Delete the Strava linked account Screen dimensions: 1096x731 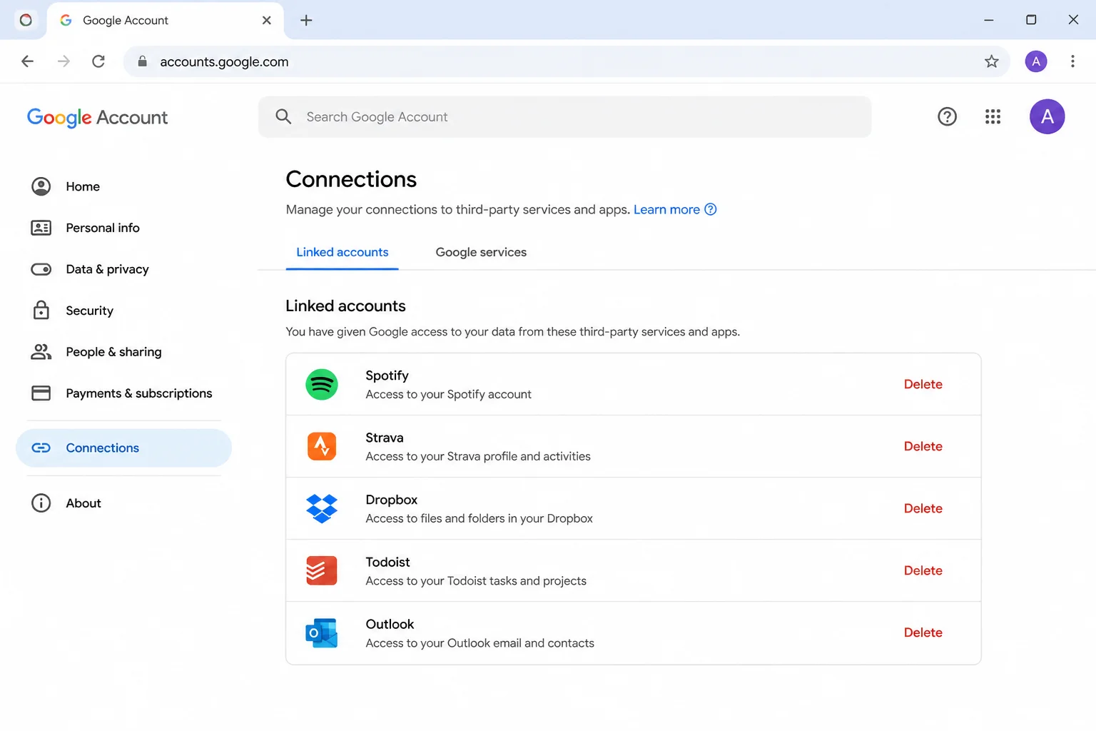click(923, 446)
